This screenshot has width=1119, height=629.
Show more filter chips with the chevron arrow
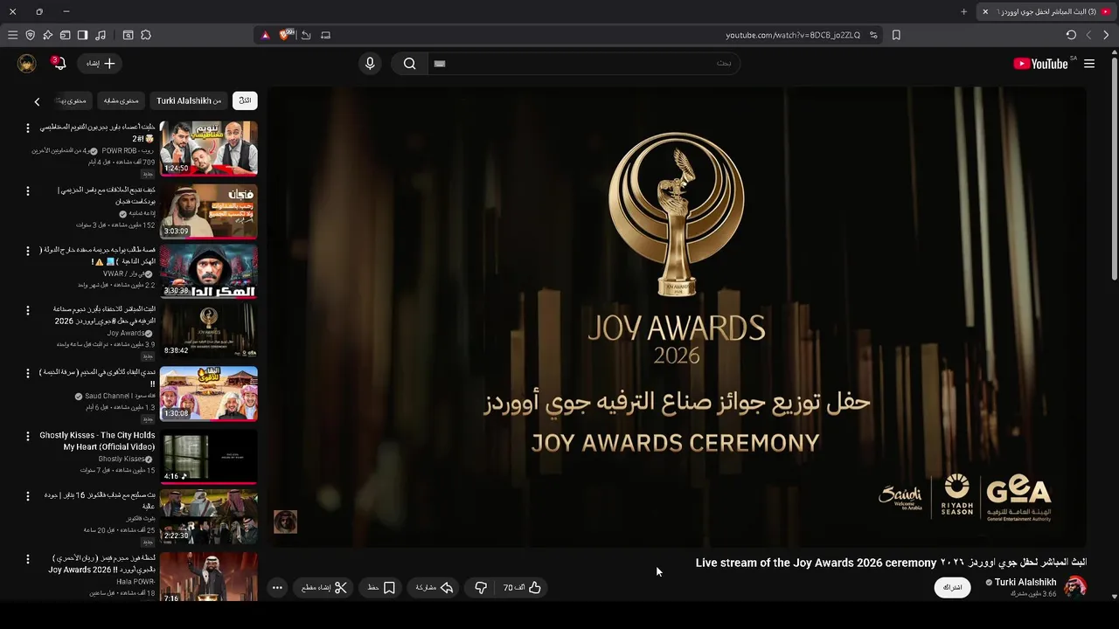coord(37,101)
